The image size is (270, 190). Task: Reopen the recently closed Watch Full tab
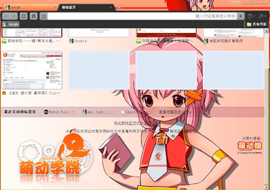point(60,112)
